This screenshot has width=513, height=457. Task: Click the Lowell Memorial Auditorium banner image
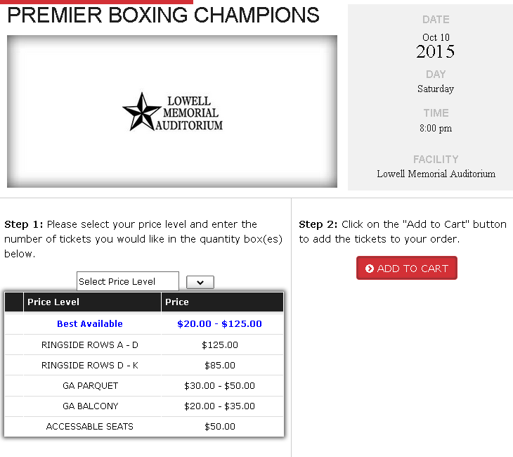[172, 111]
